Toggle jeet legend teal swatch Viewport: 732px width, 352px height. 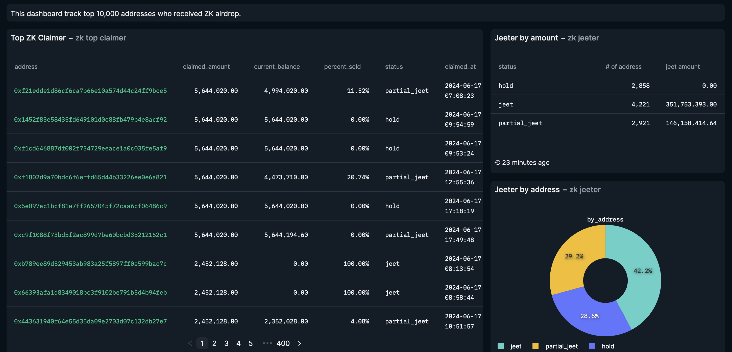click(x=501, y=346)
